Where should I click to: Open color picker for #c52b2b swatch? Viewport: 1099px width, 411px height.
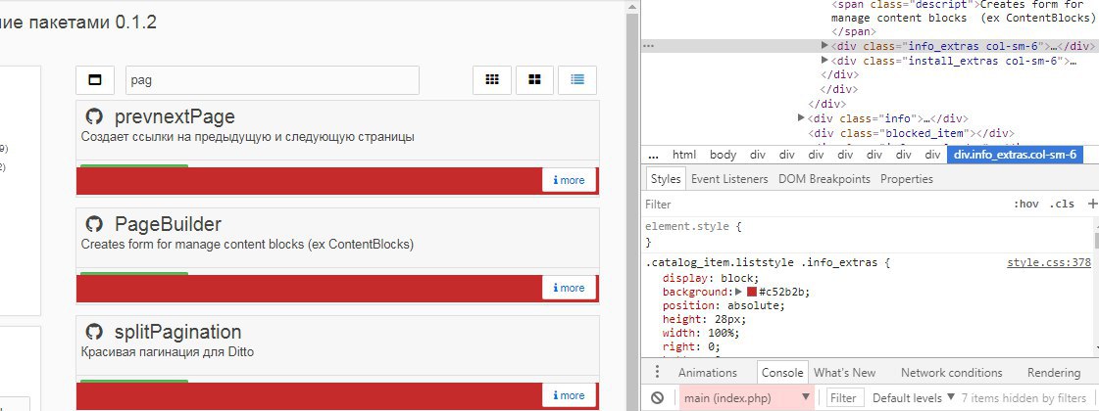(752, 292)
